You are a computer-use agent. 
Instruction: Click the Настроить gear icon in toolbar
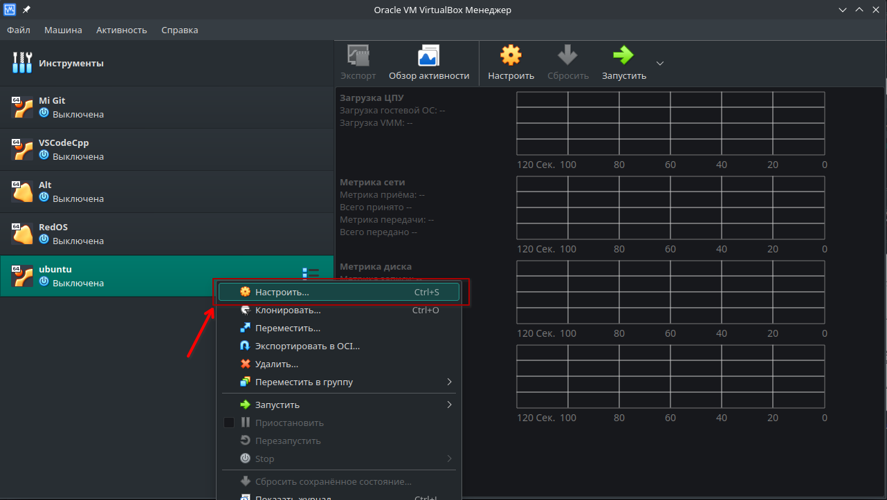(x=511, y=56)
